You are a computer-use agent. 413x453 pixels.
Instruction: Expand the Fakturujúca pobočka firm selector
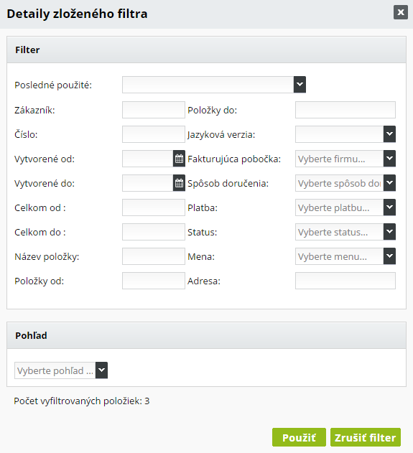tap(389, 159)
